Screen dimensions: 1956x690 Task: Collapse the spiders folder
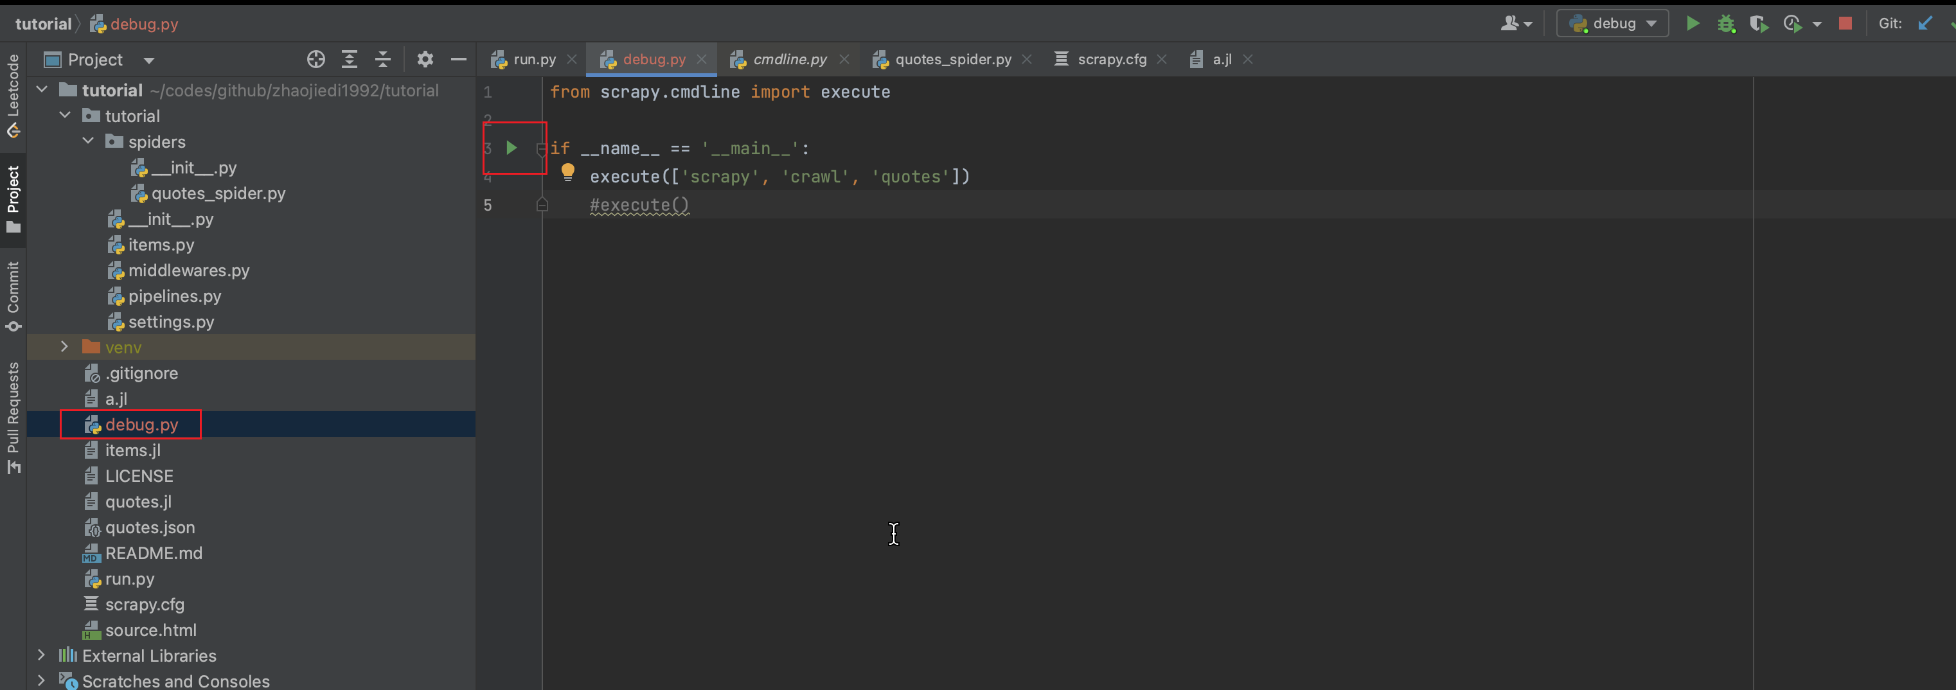(89, 141)
